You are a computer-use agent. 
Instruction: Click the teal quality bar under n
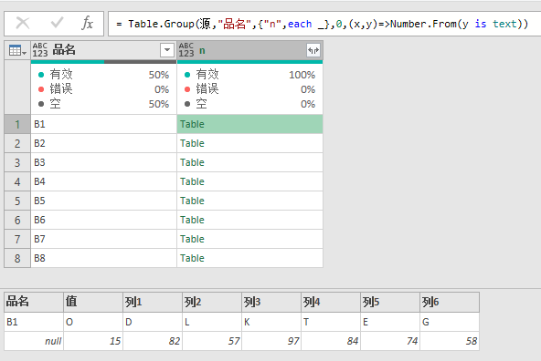coord(249,62)
